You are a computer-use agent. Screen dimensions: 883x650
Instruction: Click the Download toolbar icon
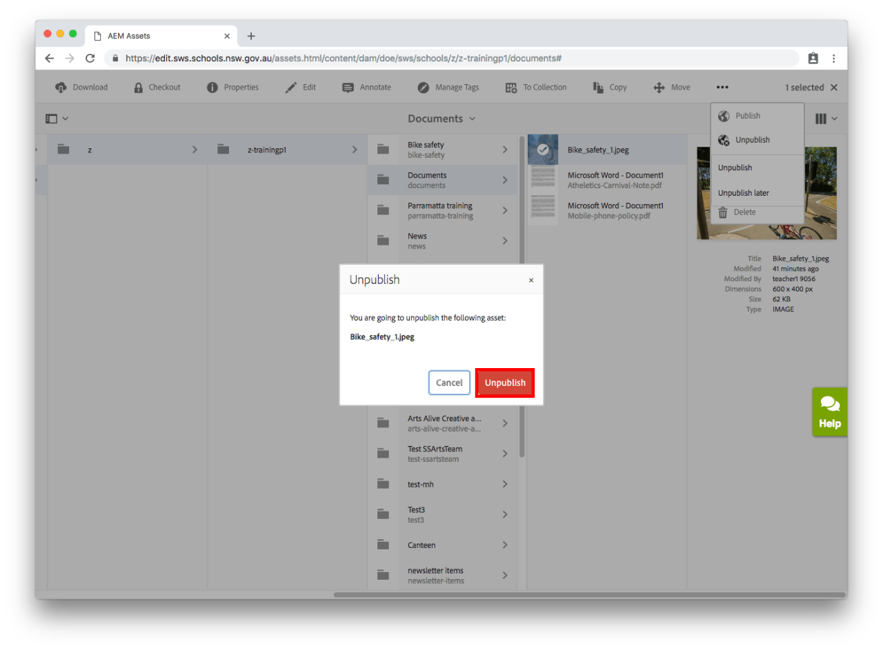(61, 88)
